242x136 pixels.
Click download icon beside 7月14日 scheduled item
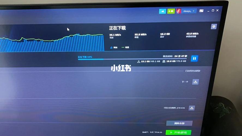pos(192,108)
